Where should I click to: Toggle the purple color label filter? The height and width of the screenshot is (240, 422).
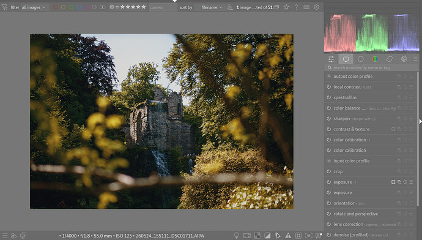pyautogui.click(x=86, y=7)
